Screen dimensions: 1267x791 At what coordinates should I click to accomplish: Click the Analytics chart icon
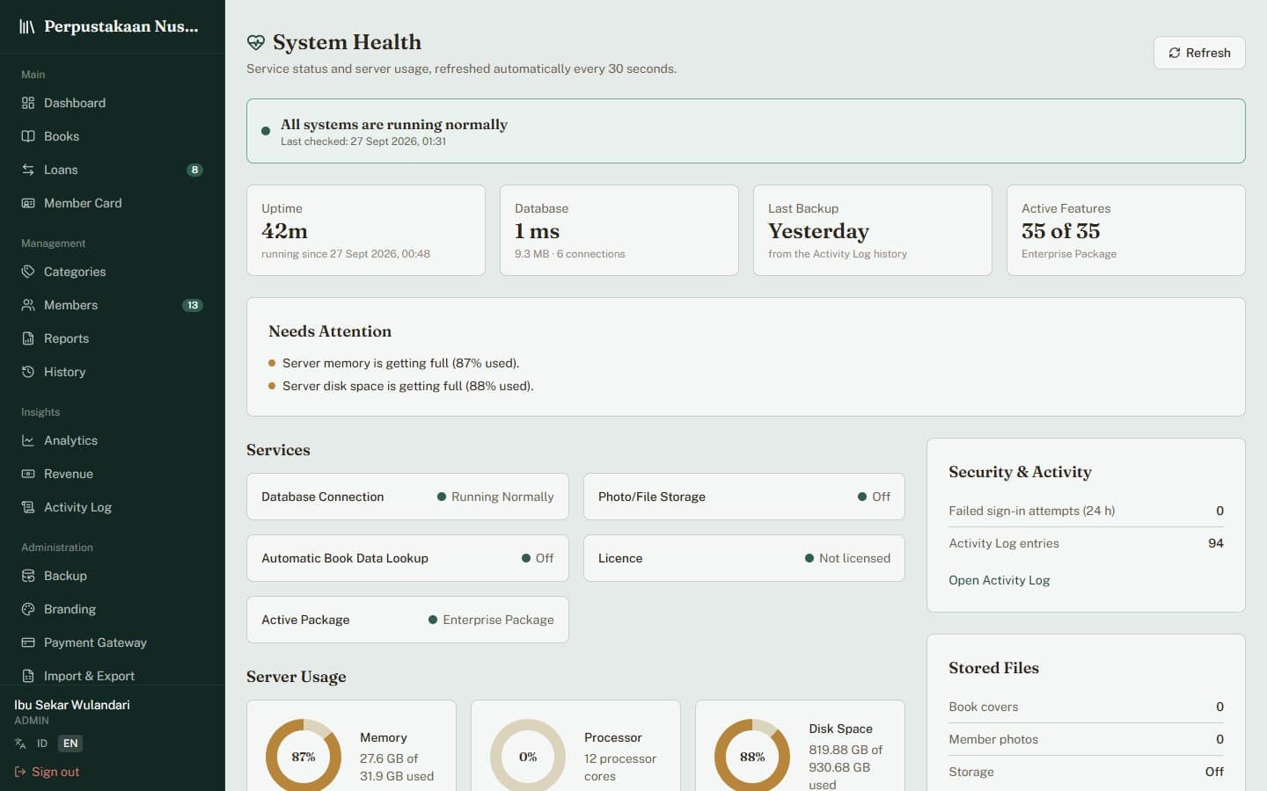click(x=28, y=440)
